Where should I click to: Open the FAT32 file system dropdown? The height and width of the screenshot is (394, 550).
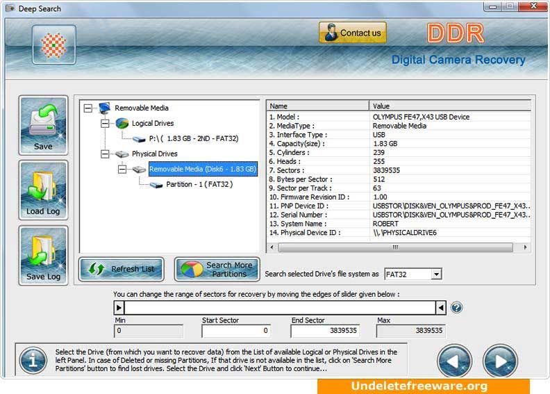click(x=436, y=274)
